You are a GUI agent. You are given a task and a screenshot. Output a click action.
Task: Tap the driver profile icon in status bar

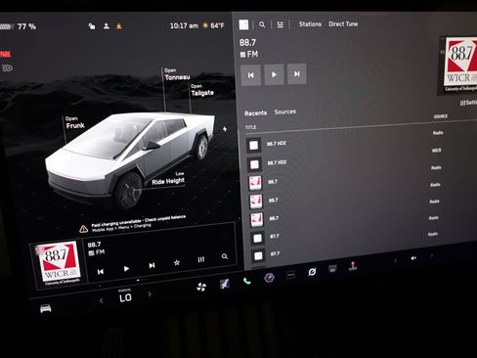[x=107, y=26]
